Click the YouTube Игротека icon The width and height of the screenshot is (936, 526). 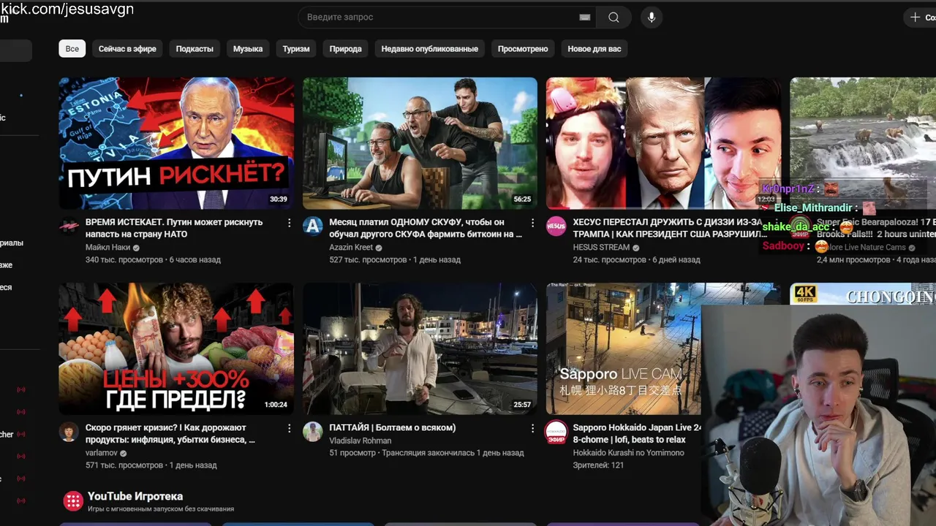pyautogui.click(x=72, y=500)
